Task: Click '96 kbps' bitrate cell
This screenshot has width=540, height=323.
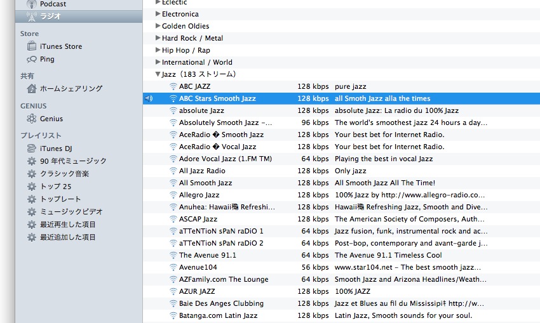Action: click(x=314, y=122)
